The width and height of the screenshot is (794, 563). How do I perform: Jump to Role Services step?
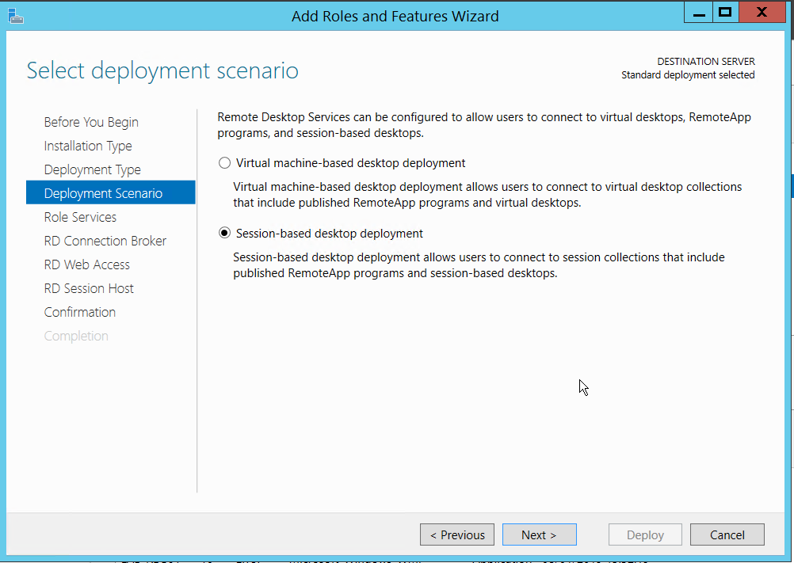coord(80,217)
